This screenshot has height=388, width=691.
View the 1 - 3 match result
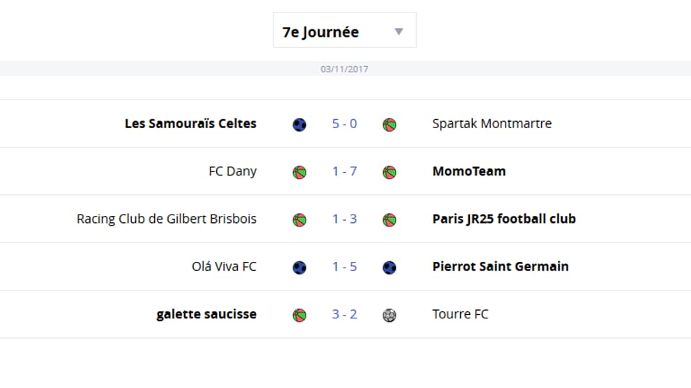[x=344, y=219]
